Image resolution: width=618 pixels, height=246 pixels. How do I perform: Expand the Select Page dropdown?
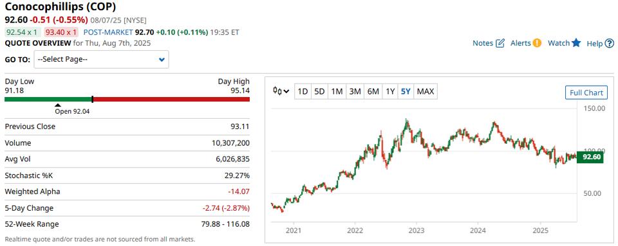(x=101, y=59)
